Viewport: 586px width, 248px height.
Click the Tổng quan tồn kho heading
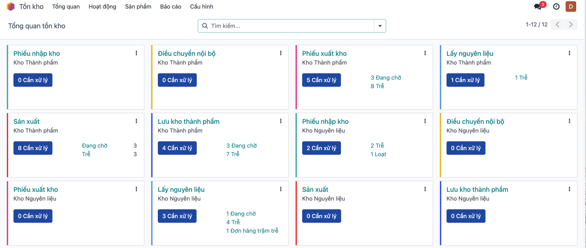[37, 26]
